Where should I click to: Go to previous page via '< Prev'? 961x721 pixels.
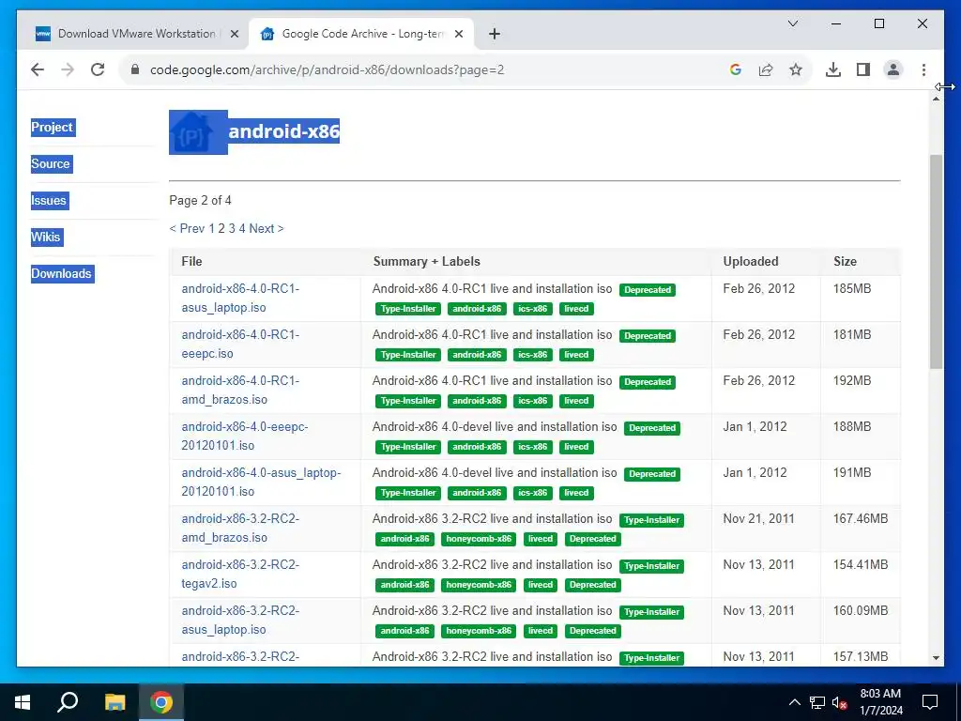[x=187, y=228]
